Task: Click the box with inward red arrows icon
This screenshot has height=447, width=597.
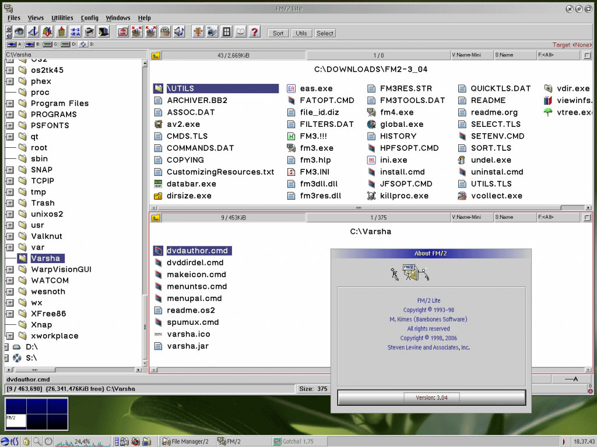Action: click(136, 32)
